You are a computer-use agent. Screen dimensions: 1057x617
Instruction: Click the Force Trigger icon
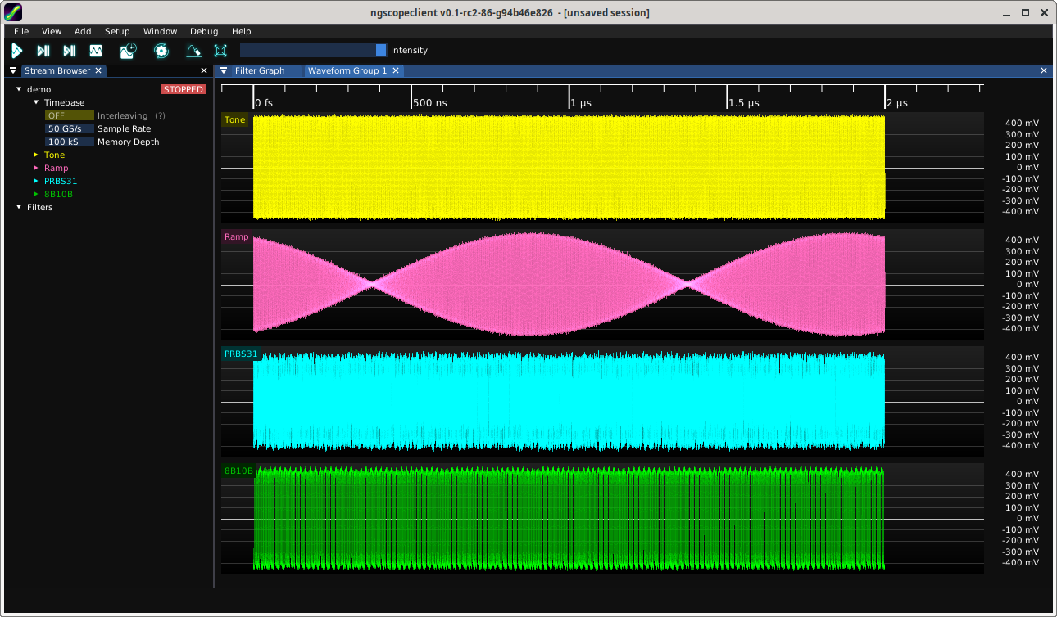tap(70, 51)
